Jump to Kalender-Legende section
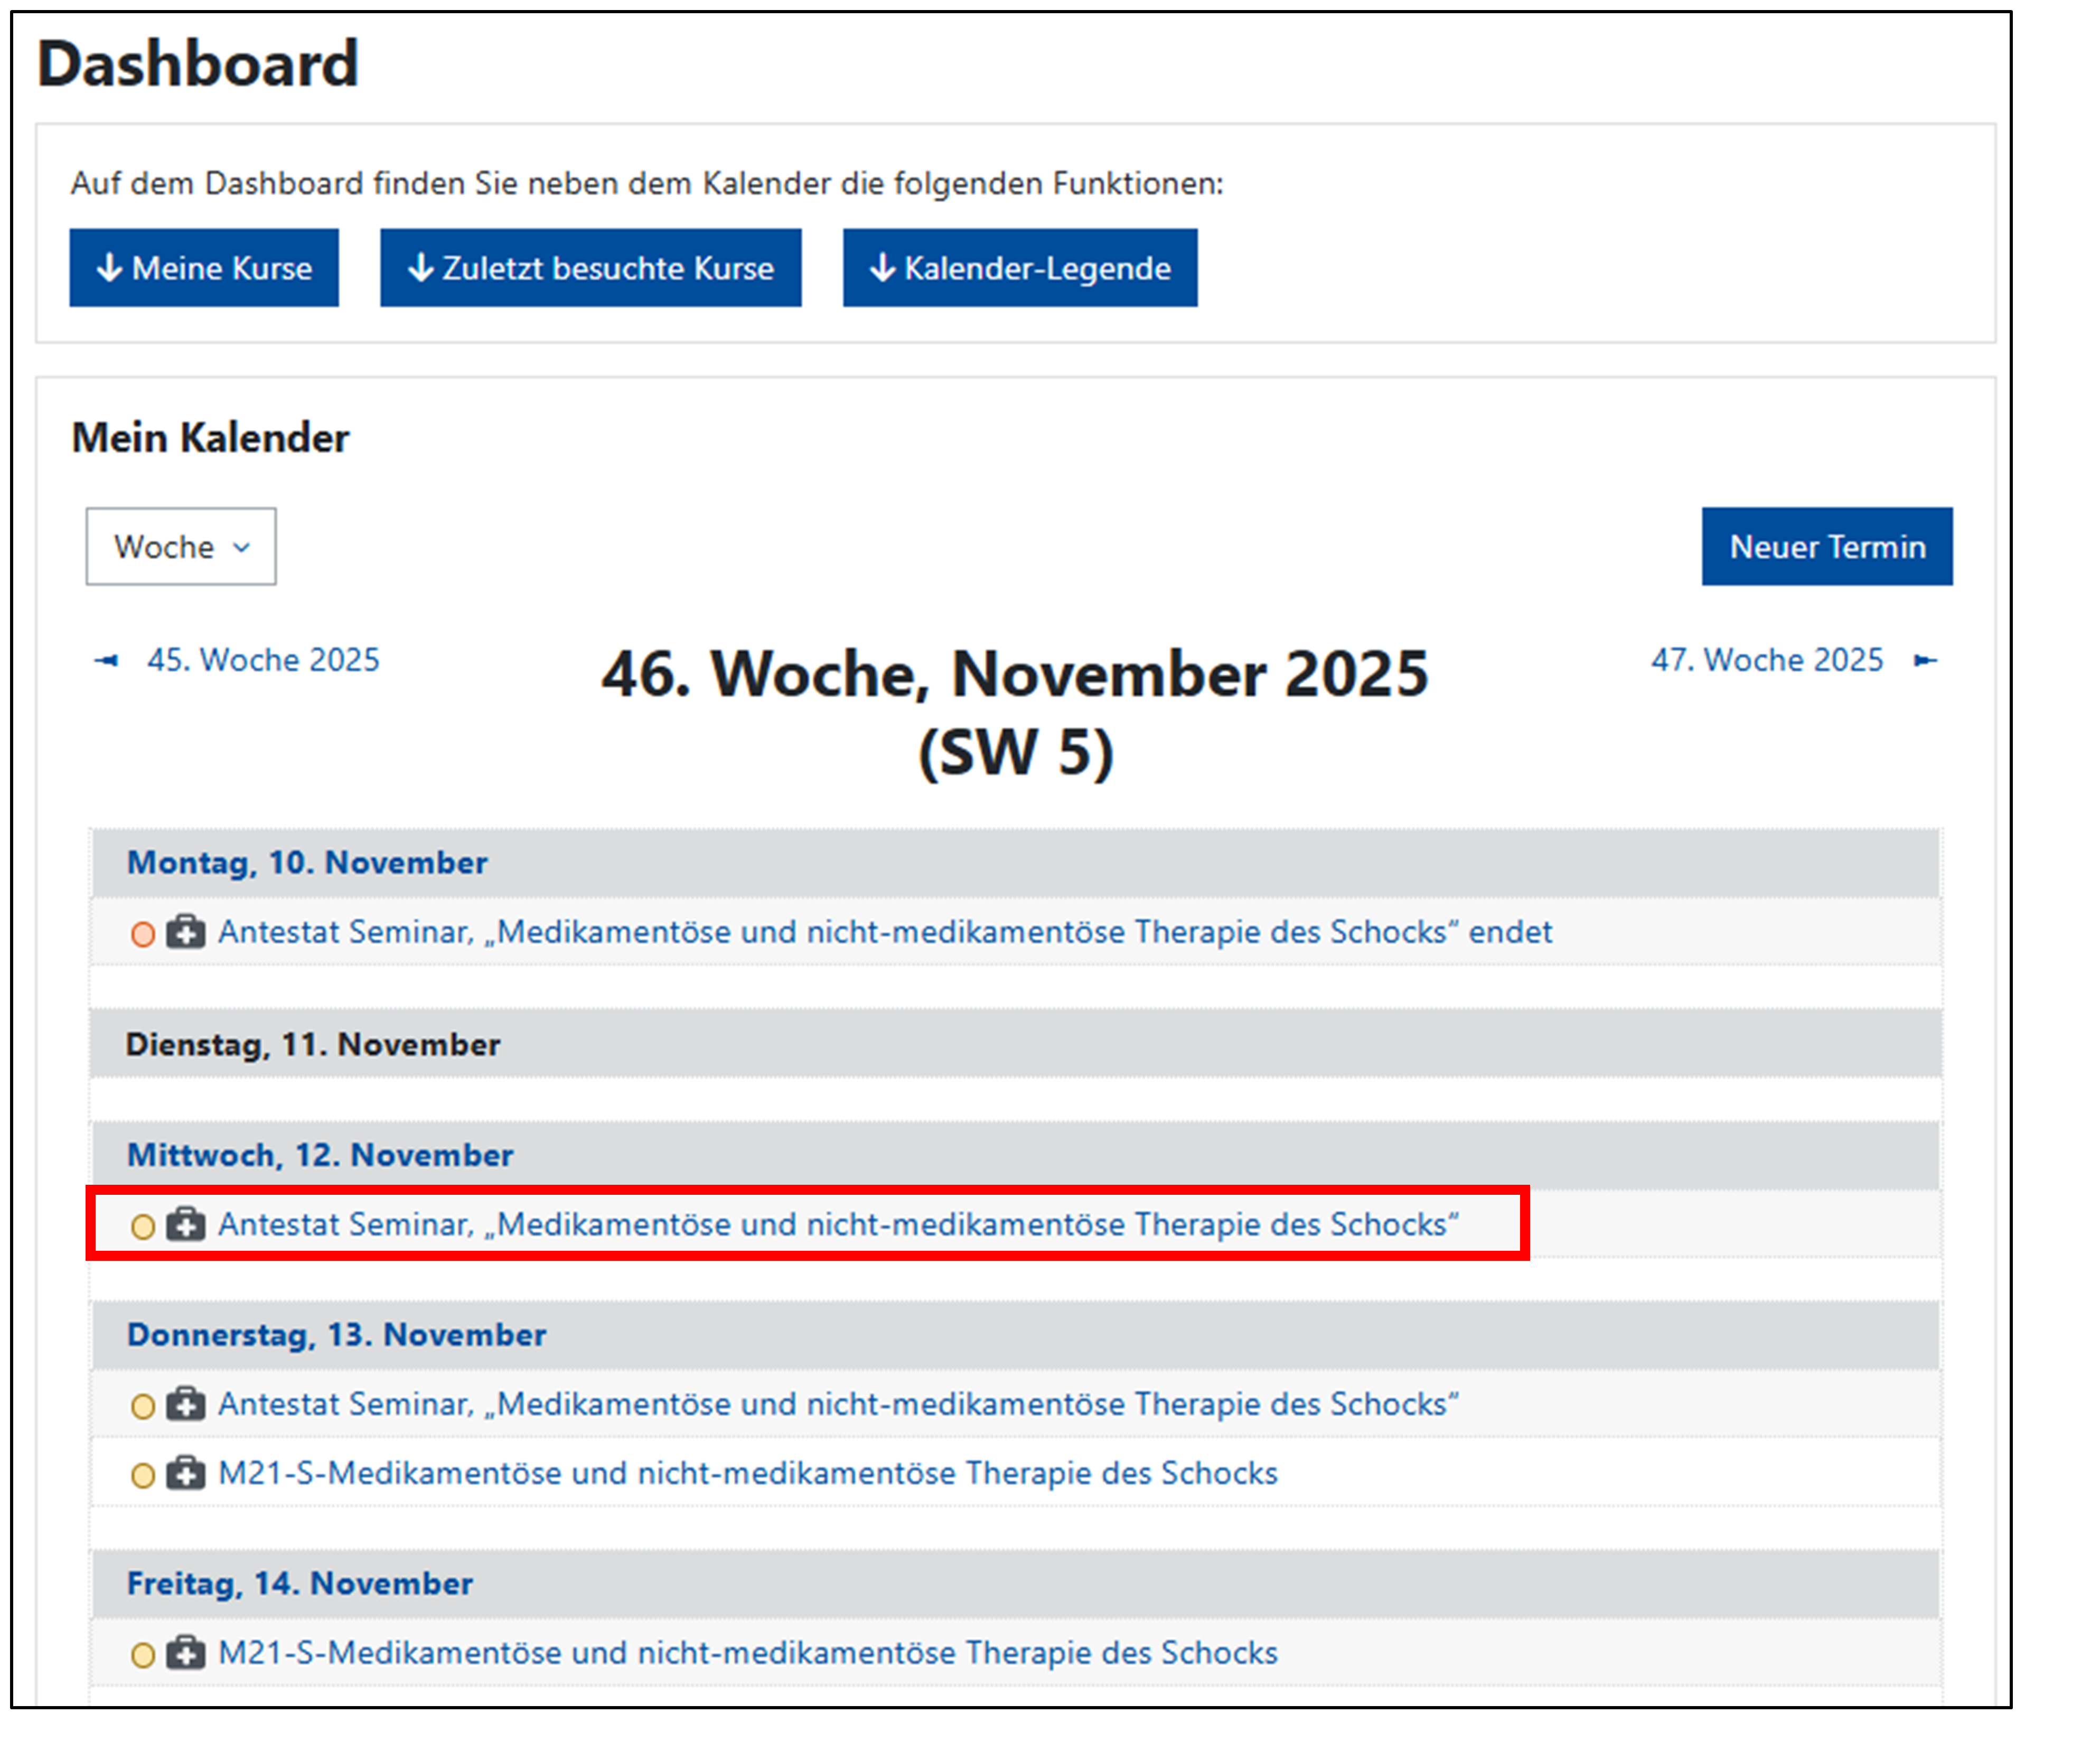The height and width of the screenshot is (1751, 2100). (1019, 268)
